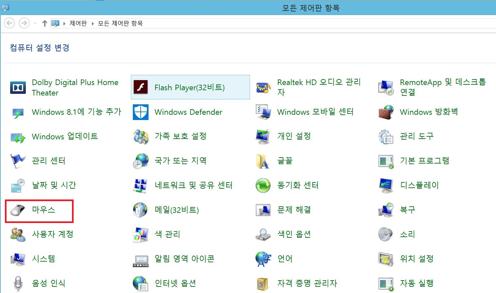Click the Flash Player(32비트) icon
The height and width of the screenshot is (293, 496).
click(x=141, y=87)
